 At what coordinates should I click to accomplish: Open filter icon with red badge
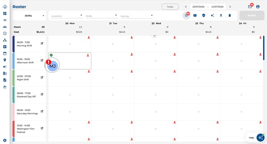(187, 16)
